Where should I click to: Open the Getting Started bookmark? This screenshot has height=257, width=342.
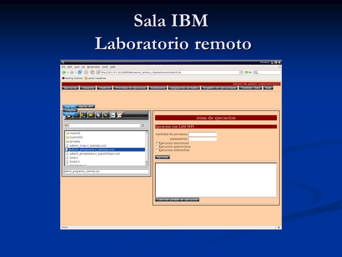point(72,78)
